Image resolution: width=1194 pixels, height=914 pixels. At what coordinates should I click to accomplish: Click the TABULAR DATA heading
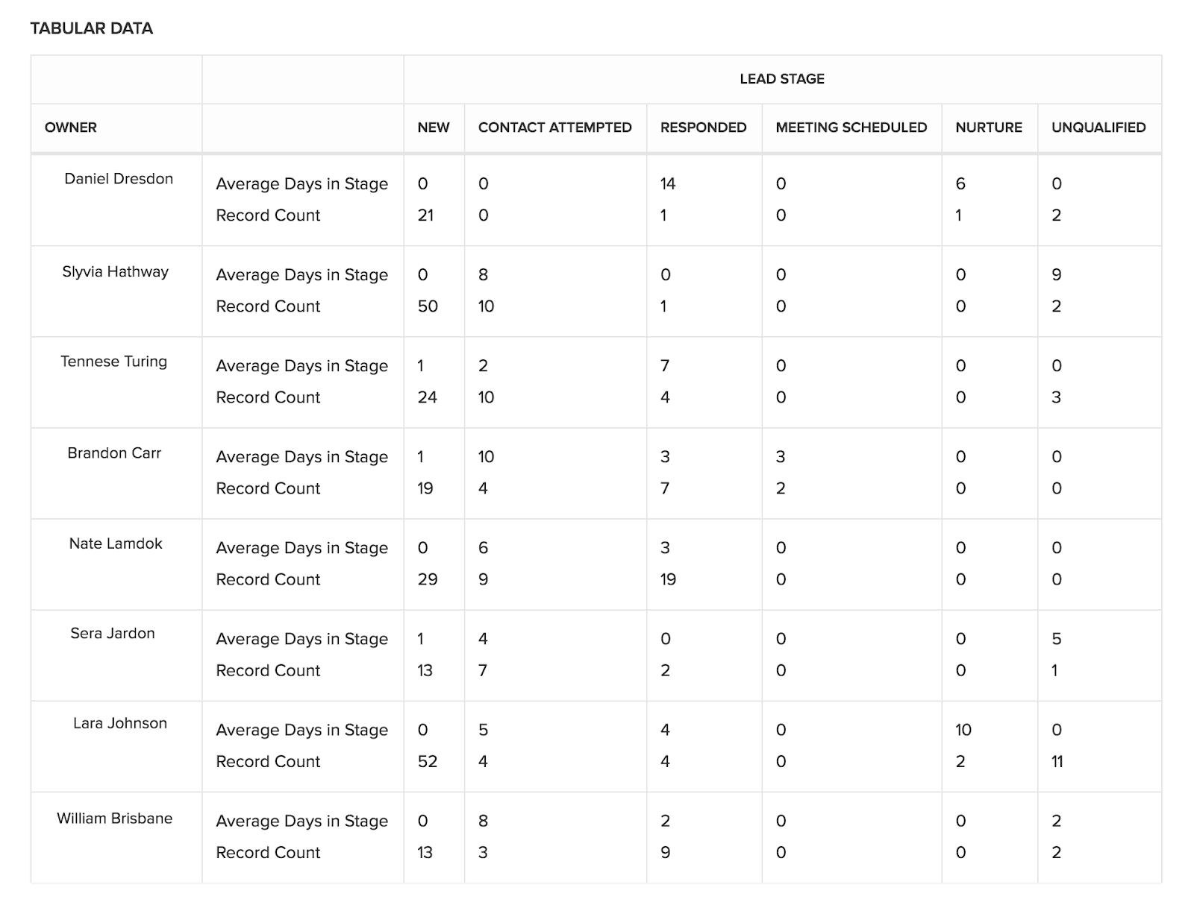pyautogui.click(x=92, y=28)
